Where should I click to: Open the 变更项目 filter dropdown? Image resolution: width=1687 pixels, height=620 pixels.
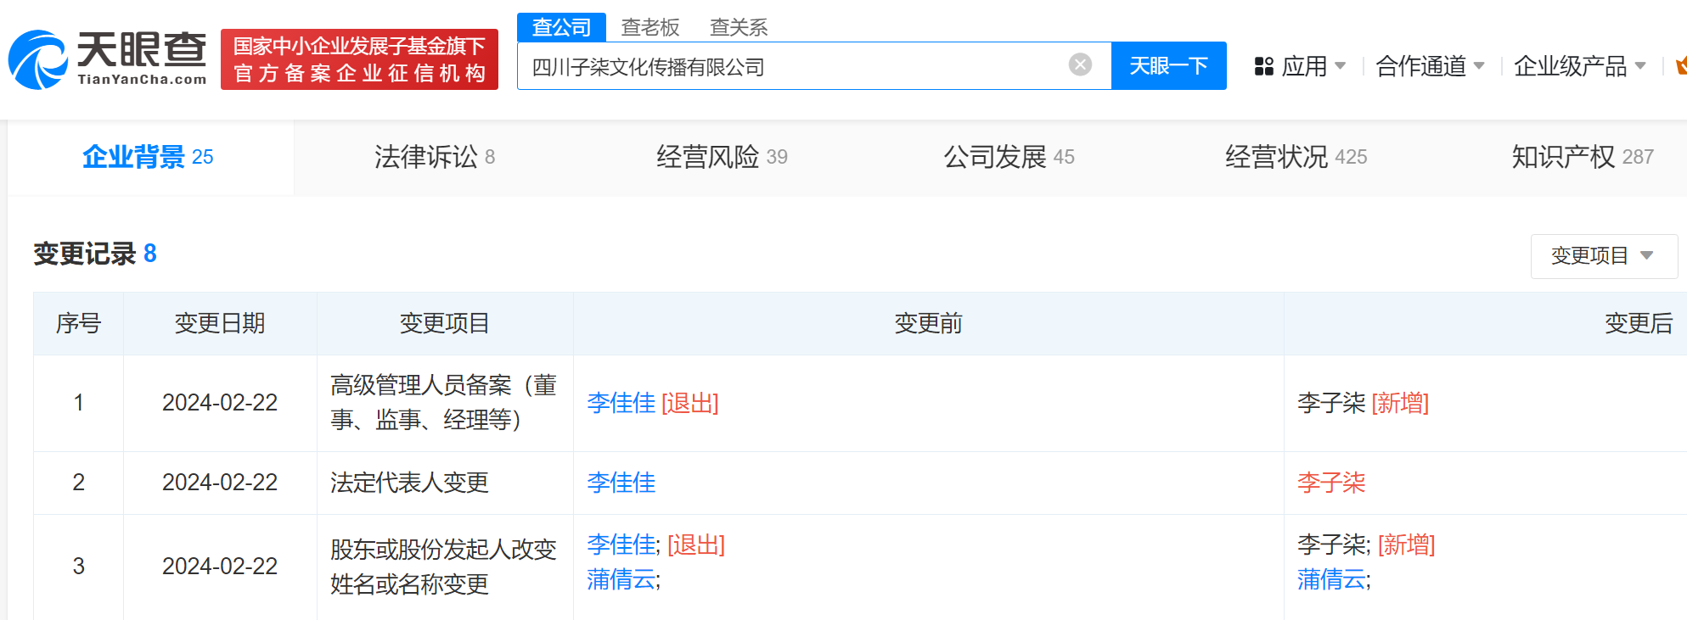(1602, 255)
